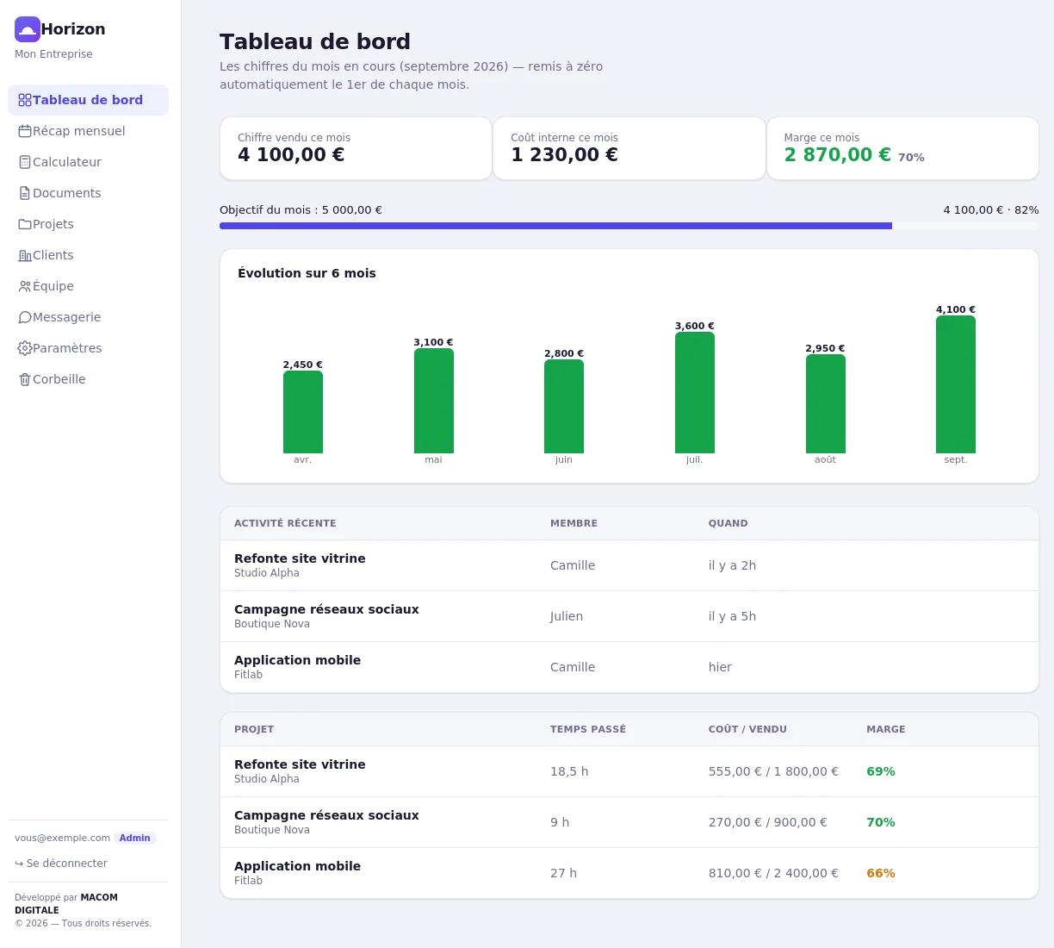The image size is (1054, 948).
Task: Click the Coût interne ce mois card
Action: [629, 148]
